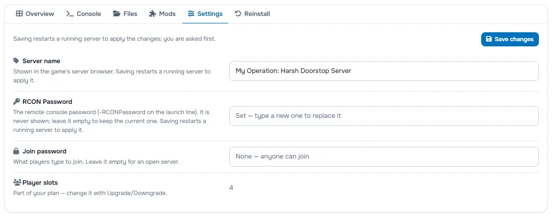The image size is (552, 217).
Task: Click the Join password input field
Action: click(x=384, y=157)
